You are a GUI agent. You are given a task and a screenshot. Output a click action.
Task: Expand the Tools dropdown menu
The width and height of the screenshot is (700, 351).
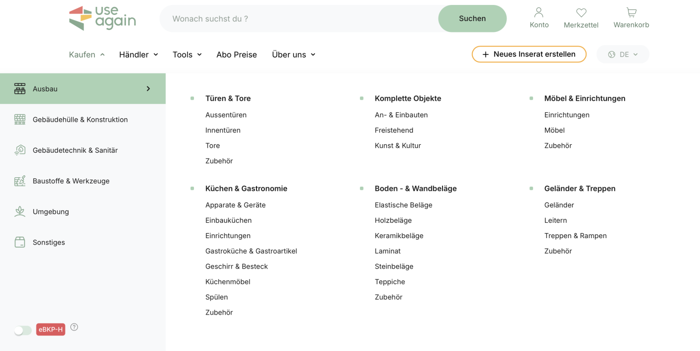(187, 54)
